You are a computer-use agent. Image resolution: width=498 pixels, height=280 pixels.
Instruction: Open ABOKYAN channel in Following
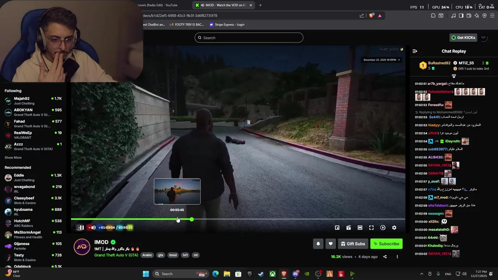(x=33, y=112)
